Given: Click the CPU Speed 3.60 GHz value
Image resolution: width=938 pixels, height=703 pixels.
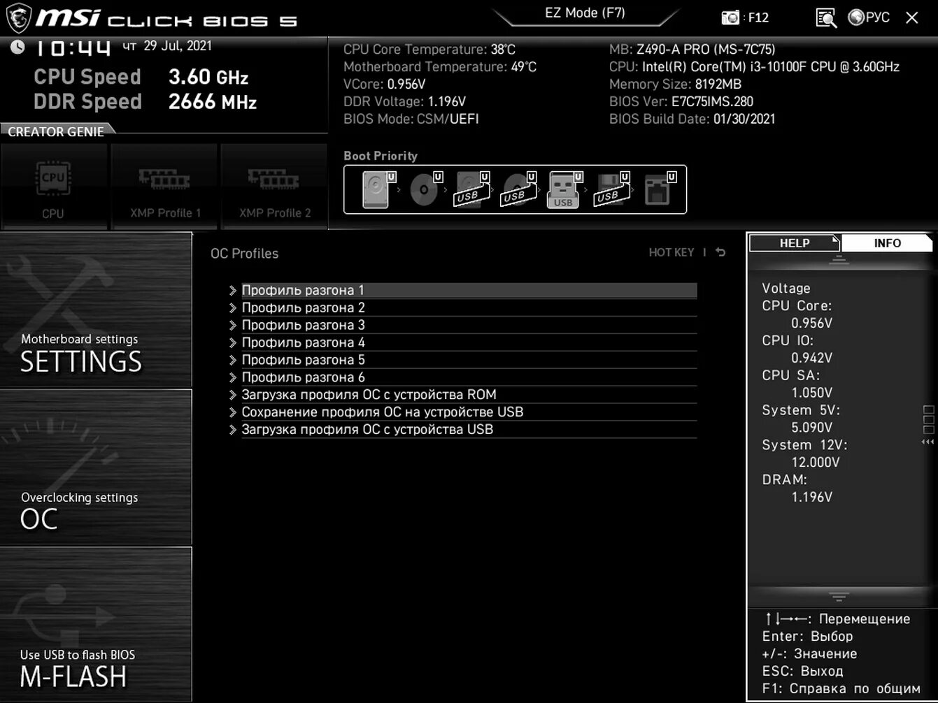Looking at the screenshot, I should (208, 77).
